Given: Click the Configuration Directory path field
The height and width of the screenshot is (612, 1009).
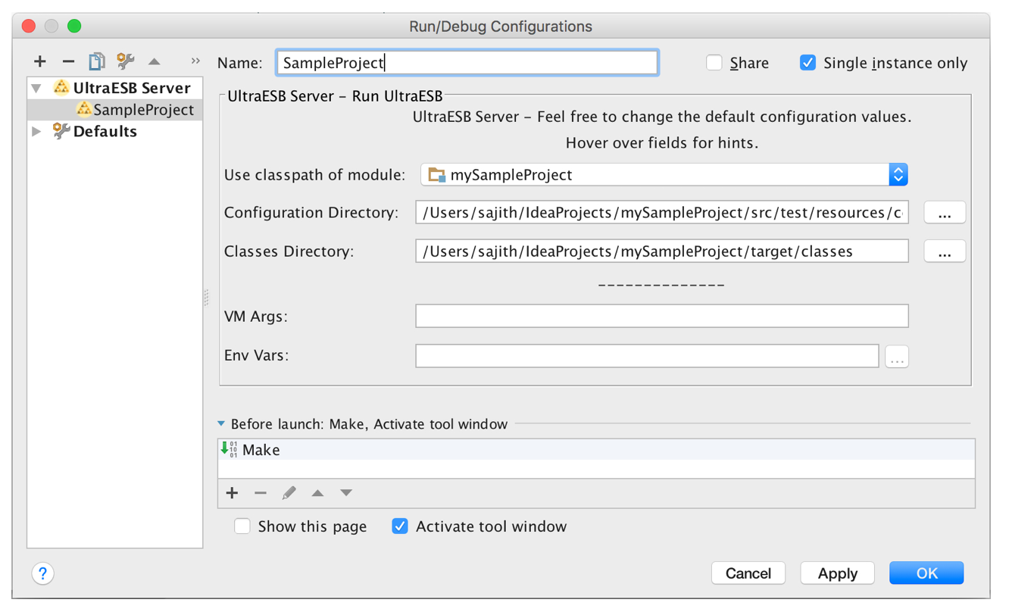Looking at the screenshot, I should click(662, 213).
